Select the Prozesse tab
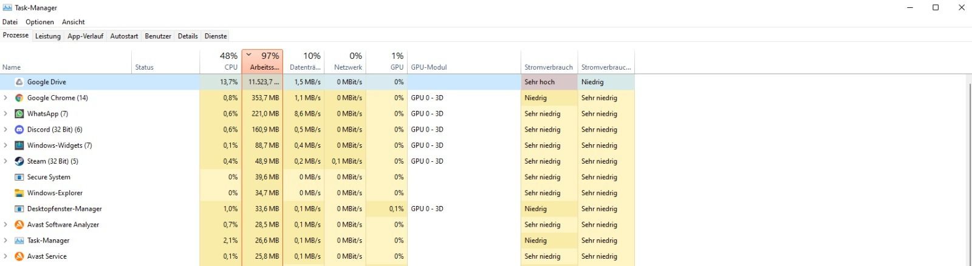Viewport: 972px width, 266px height. coord(16,35)
